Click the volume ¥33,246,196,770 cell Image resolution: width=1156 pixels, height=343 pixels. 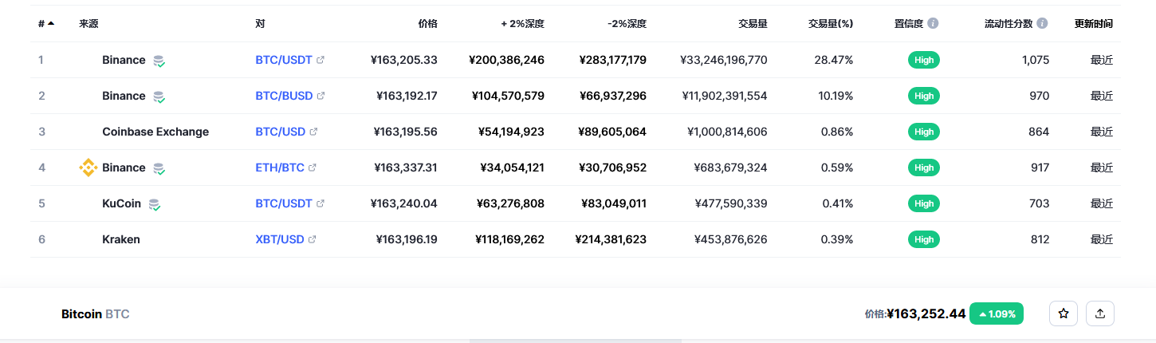[x=724, y=60]
